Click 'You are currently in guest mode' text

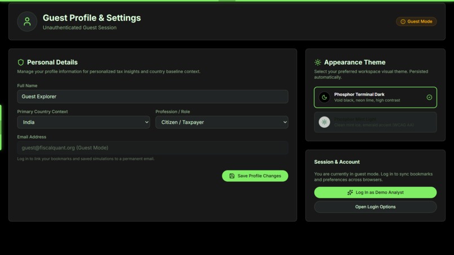373,177
